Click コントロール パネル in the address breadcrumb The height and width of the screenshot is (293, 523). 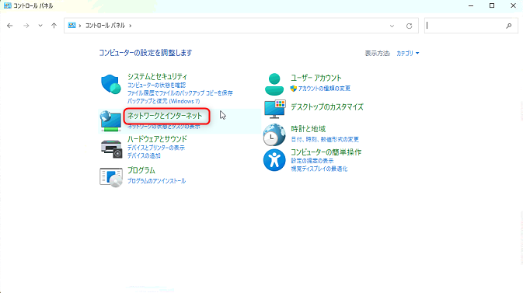tap(105, 26)
